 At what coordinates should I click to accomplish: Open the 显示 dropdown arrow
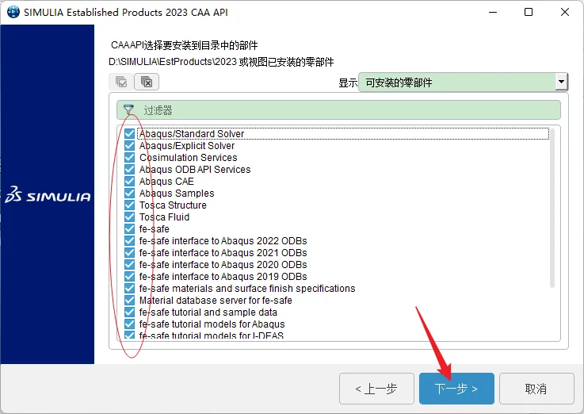(561, 82)
